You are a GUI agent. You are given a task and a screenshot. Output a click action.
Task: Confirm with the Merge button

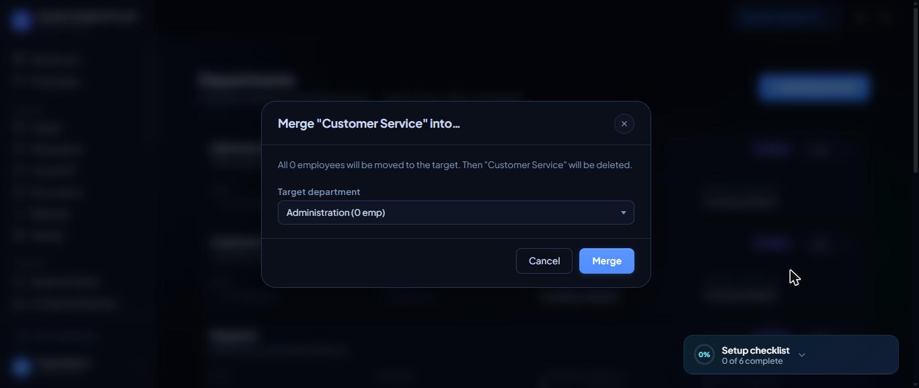pyautogui.click(x=607, y=261)
